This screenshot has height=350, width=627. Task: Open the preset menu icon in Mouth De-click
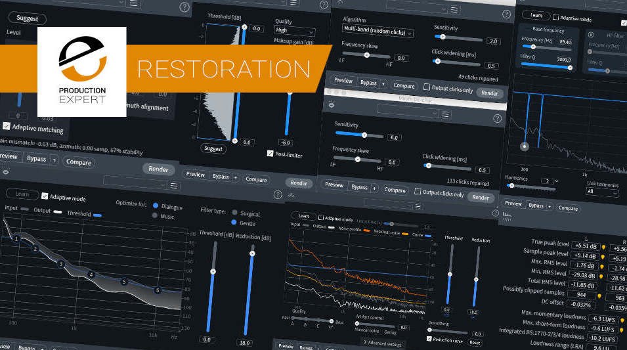coord(445,114)
